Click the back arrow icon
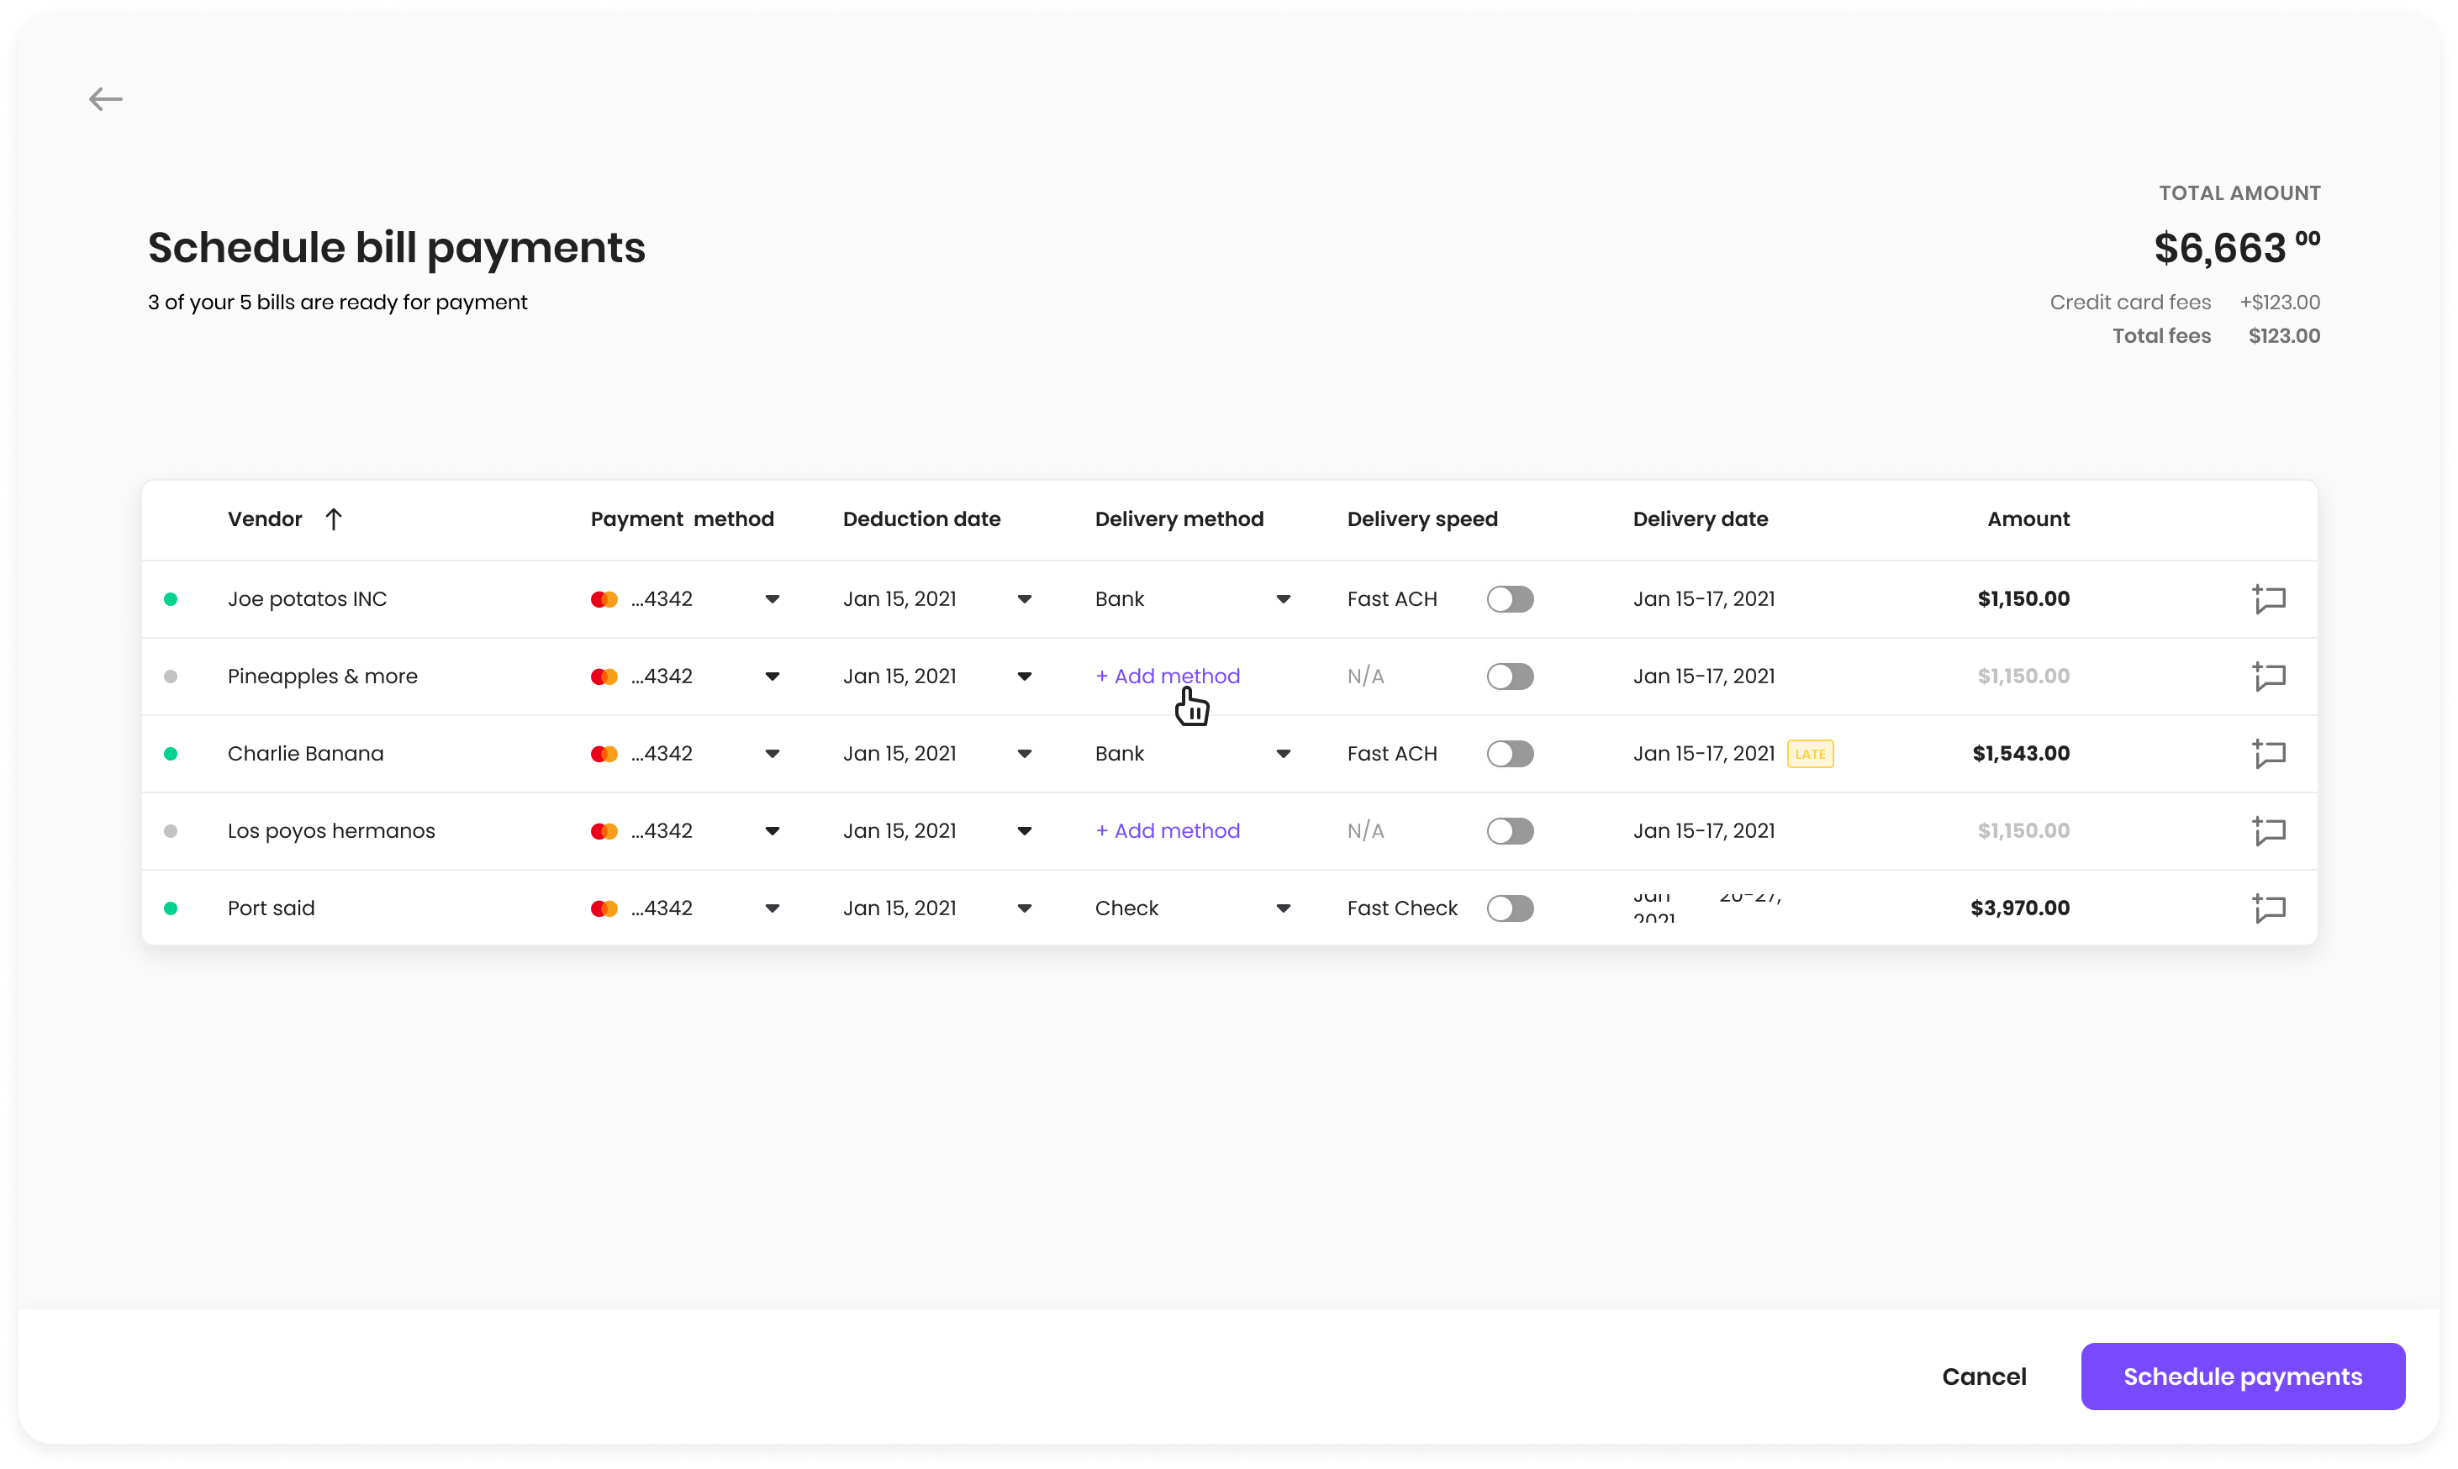Screen dimensions: 2458x1469 coord(106,99)
